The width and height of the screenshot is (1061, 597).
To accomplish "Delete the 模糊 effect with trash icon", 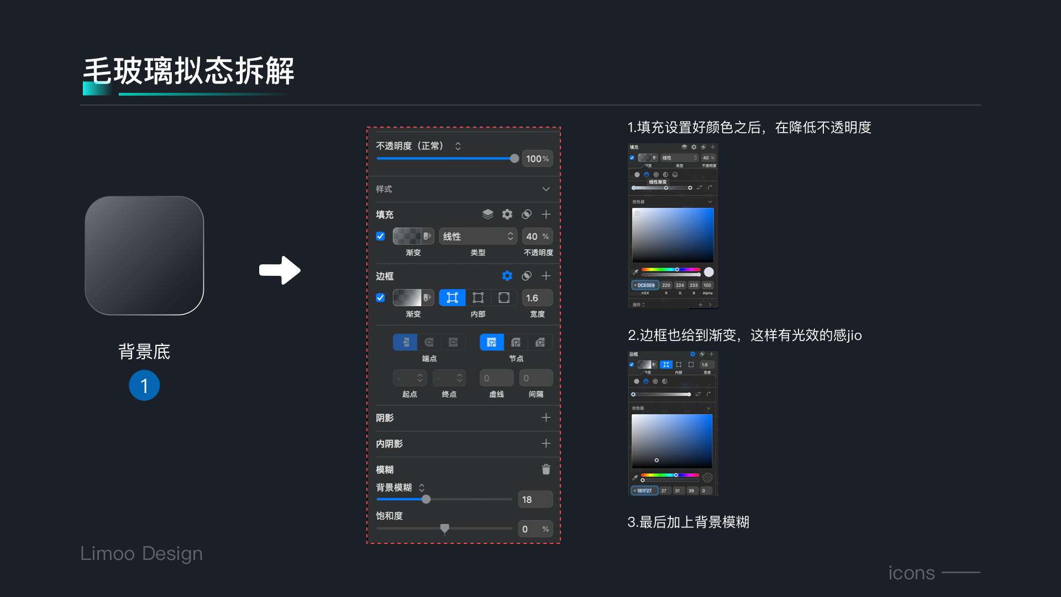I will (x=546, y=469).
